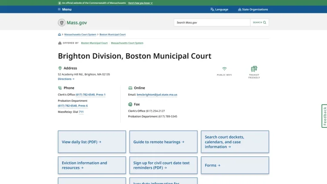Image resolution: width=327 pixels, height=184 pixels.
Task: Click the Online laptop icon
Action: pyautogui.click(x=130, y=88)
